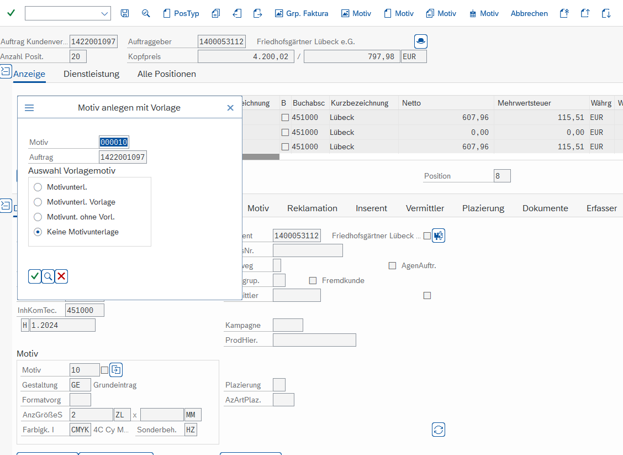Click the Position field showing 8
Image resolution: width=623 pixels, height=455 pixels.
pyautogui.click(x=502, y=176)
